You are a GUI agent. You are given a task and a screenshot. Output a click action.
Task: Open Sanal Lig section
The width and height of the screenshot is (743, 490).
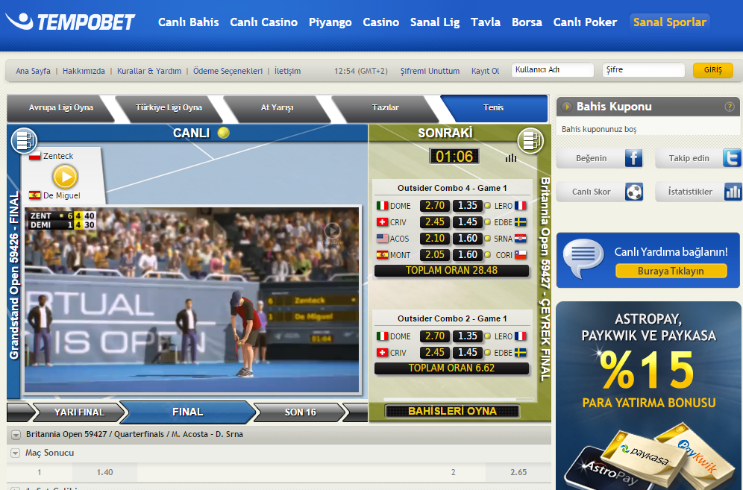[434, 22]
